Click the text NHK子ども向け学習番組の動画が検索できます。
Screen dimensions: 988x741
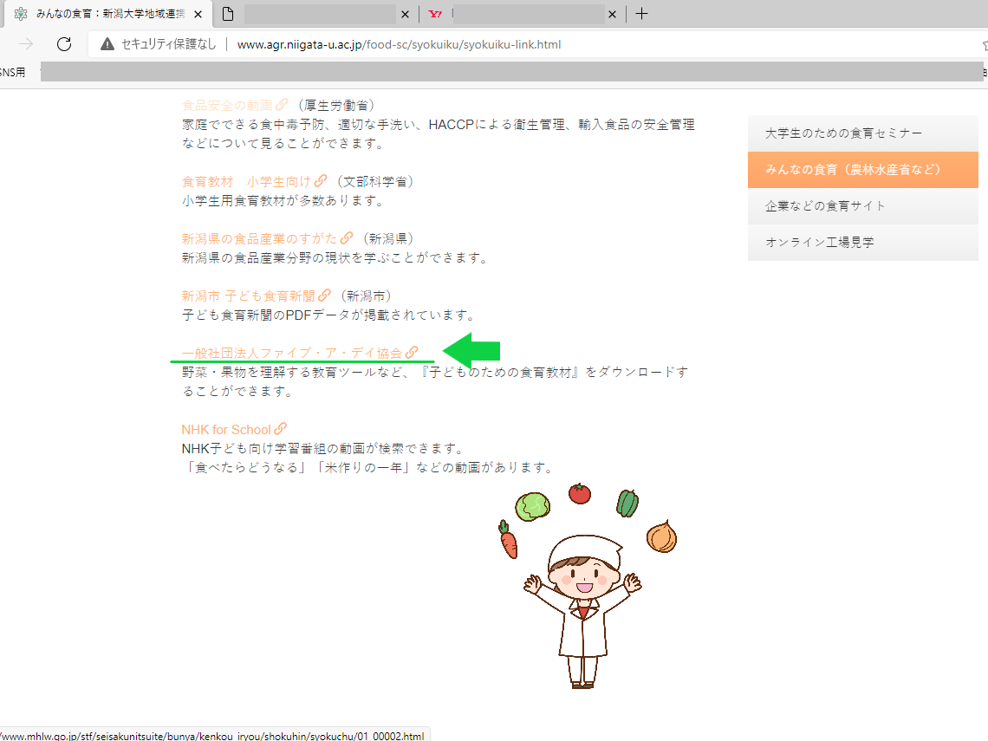323,449
